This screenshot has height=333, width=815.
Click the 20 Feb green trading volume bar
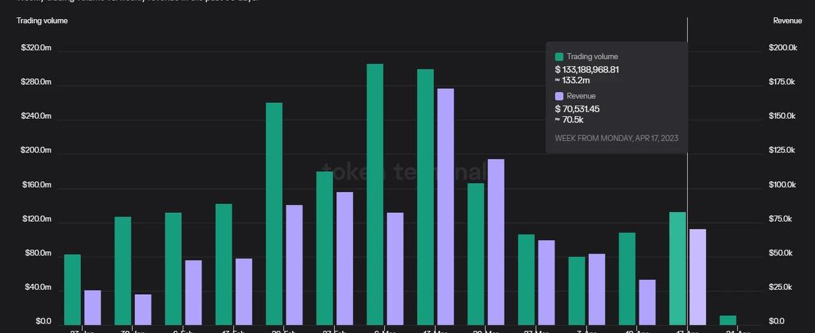(274, 214)
